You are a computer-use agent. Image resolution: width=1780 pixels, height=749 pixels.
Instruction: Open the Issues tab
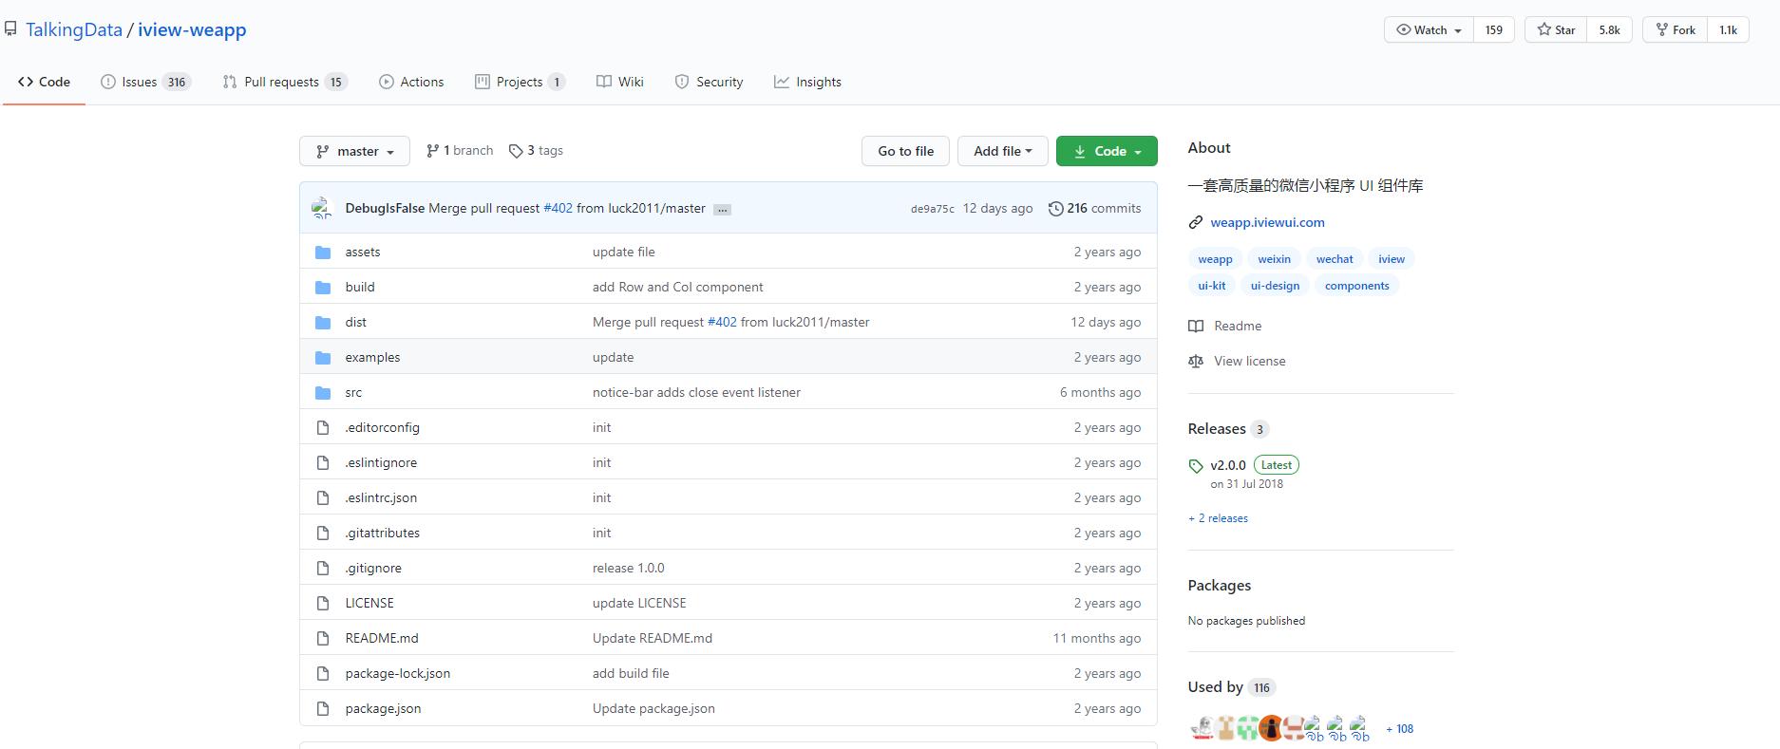[x=145, y=82]
